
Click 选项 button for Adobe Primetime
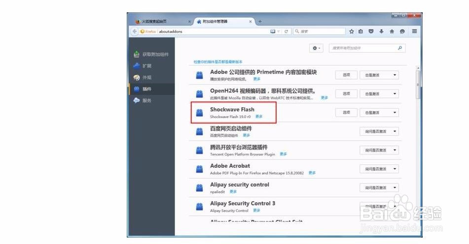point(346,75)
